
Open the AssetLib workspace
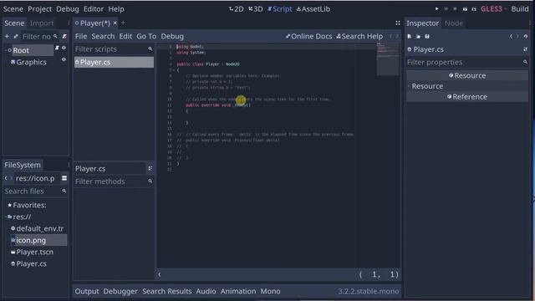[x=313, y=9]
